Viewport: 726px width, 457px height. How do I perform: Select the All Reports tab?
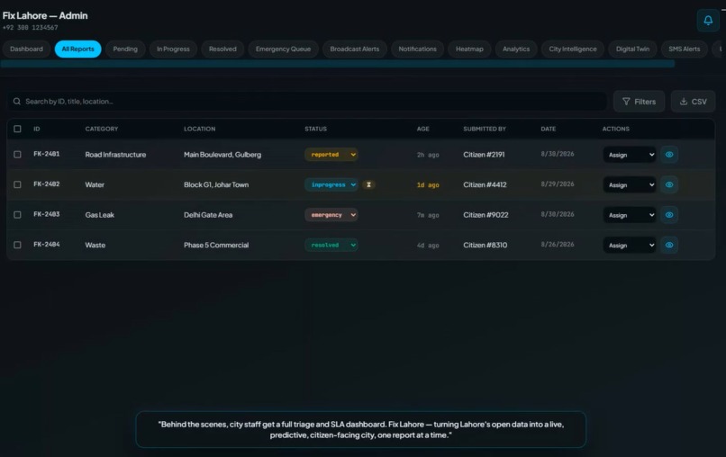pyautogui.click(x=77, y=49)
